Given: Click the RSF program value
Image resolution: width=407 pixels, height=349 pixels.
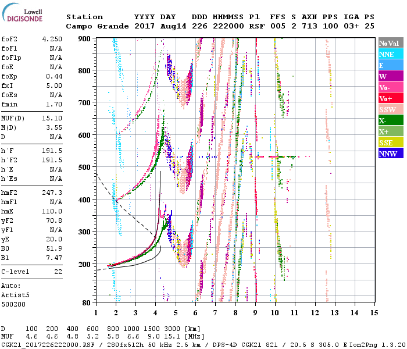Looking at the screenshot, I should (257, 26).
